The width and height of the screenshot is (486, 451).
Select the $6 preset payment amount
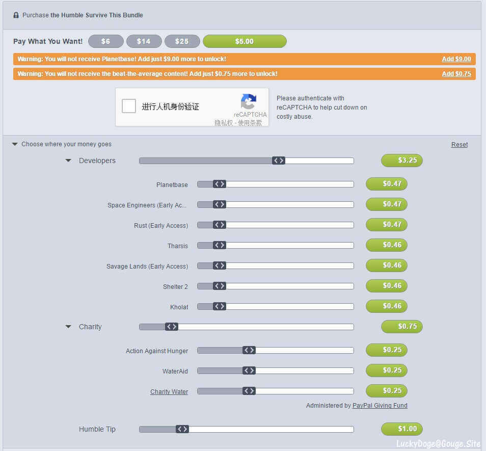[x=105, y=41]
